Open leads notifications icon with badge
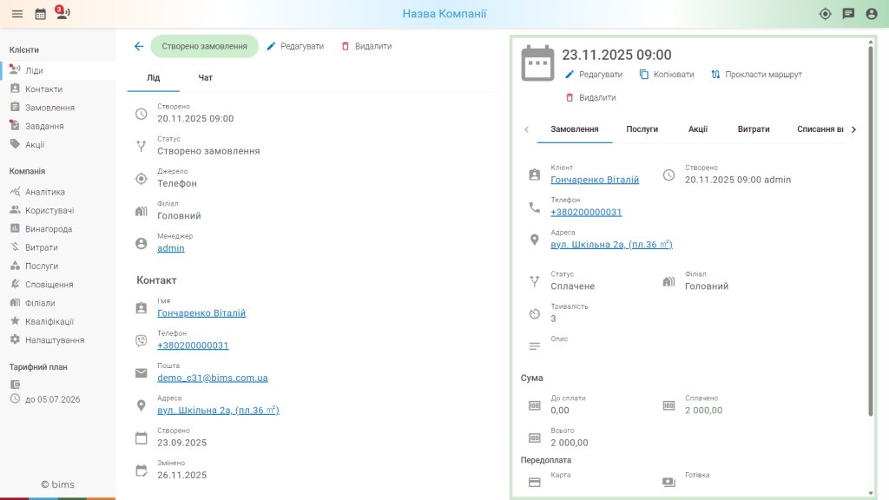This screenshot has width=889, height=500. (63, 12)
